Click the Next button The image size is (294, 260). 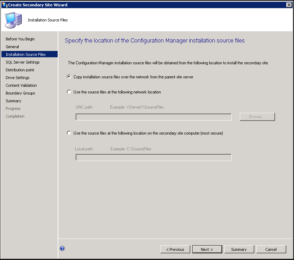point(207,249)
